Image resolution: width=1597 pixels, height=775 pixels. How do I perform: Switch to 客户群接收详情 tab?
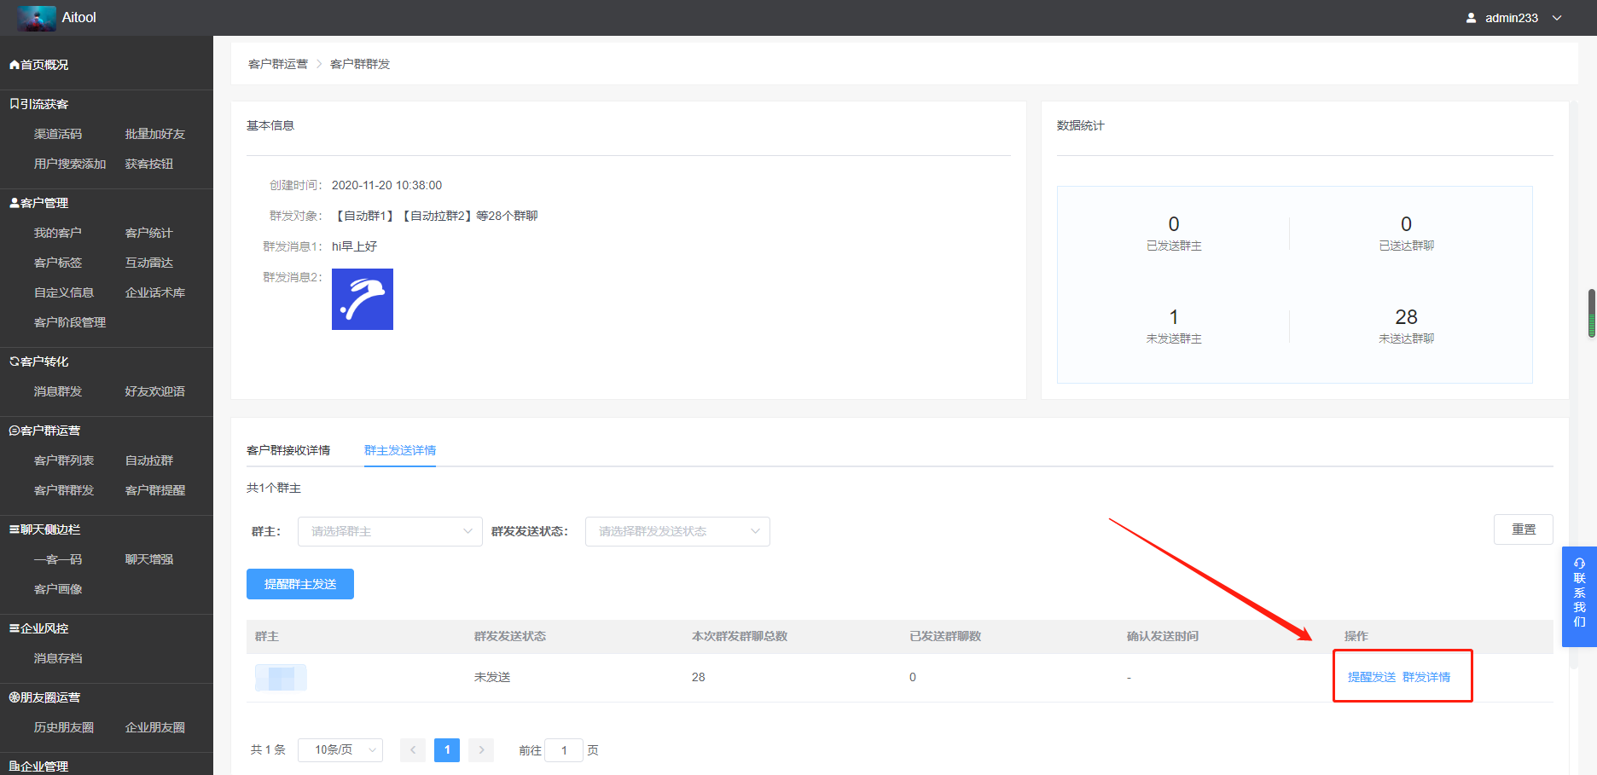[x=288, y=450]
